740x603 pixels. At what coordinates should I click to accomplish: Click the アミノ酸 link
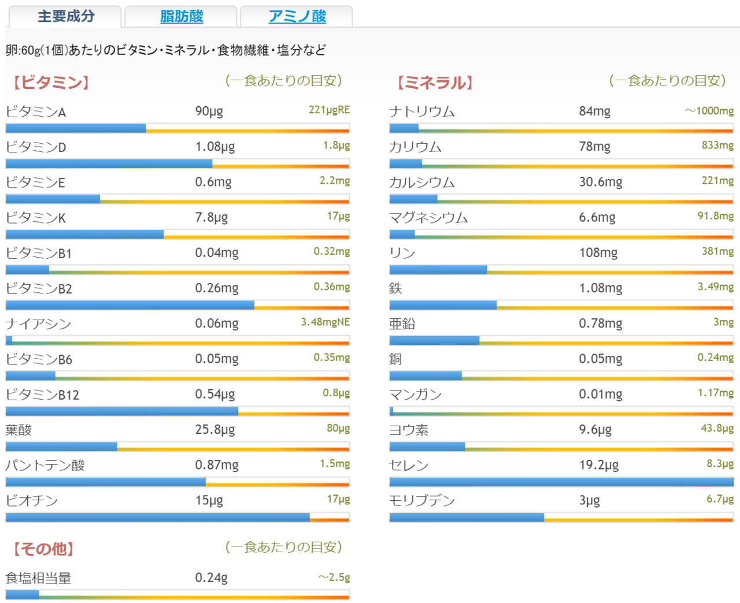(x=296, y=16)
